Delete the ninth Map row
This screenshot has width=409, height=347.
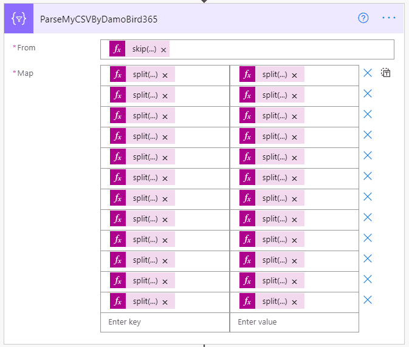pos(368,238)
